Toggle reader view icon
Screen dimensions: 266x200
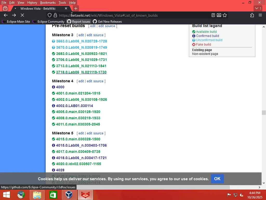tap(213, 15)
